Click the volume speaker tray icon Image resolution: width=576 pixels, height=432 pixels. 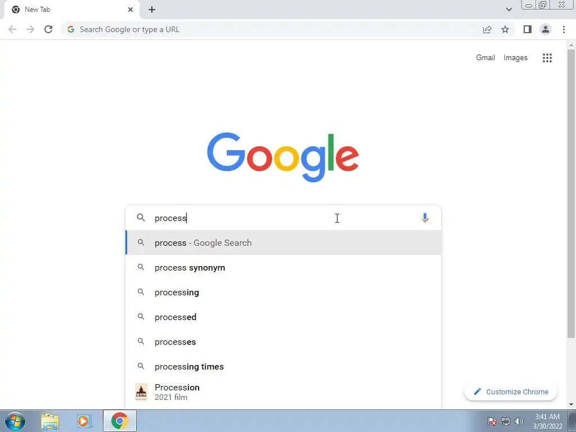tap(519, 421)
